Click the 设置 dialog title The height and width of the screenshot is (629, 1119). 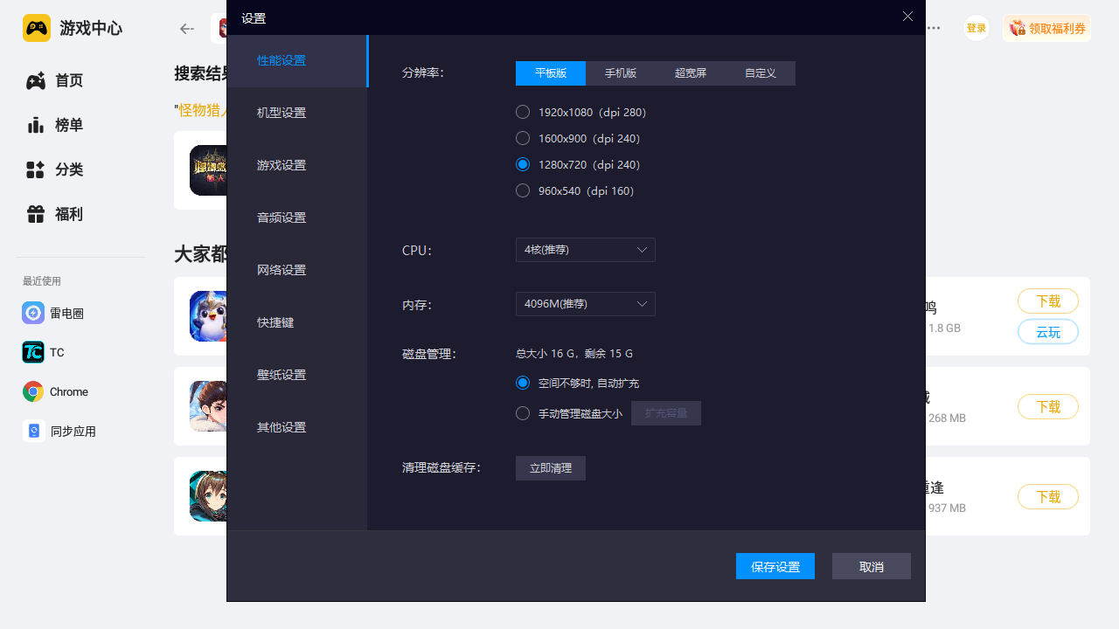coord(254,17)
